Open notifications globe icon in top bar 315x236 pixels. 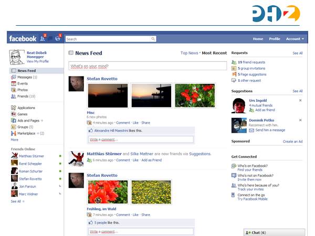(58, 38)
